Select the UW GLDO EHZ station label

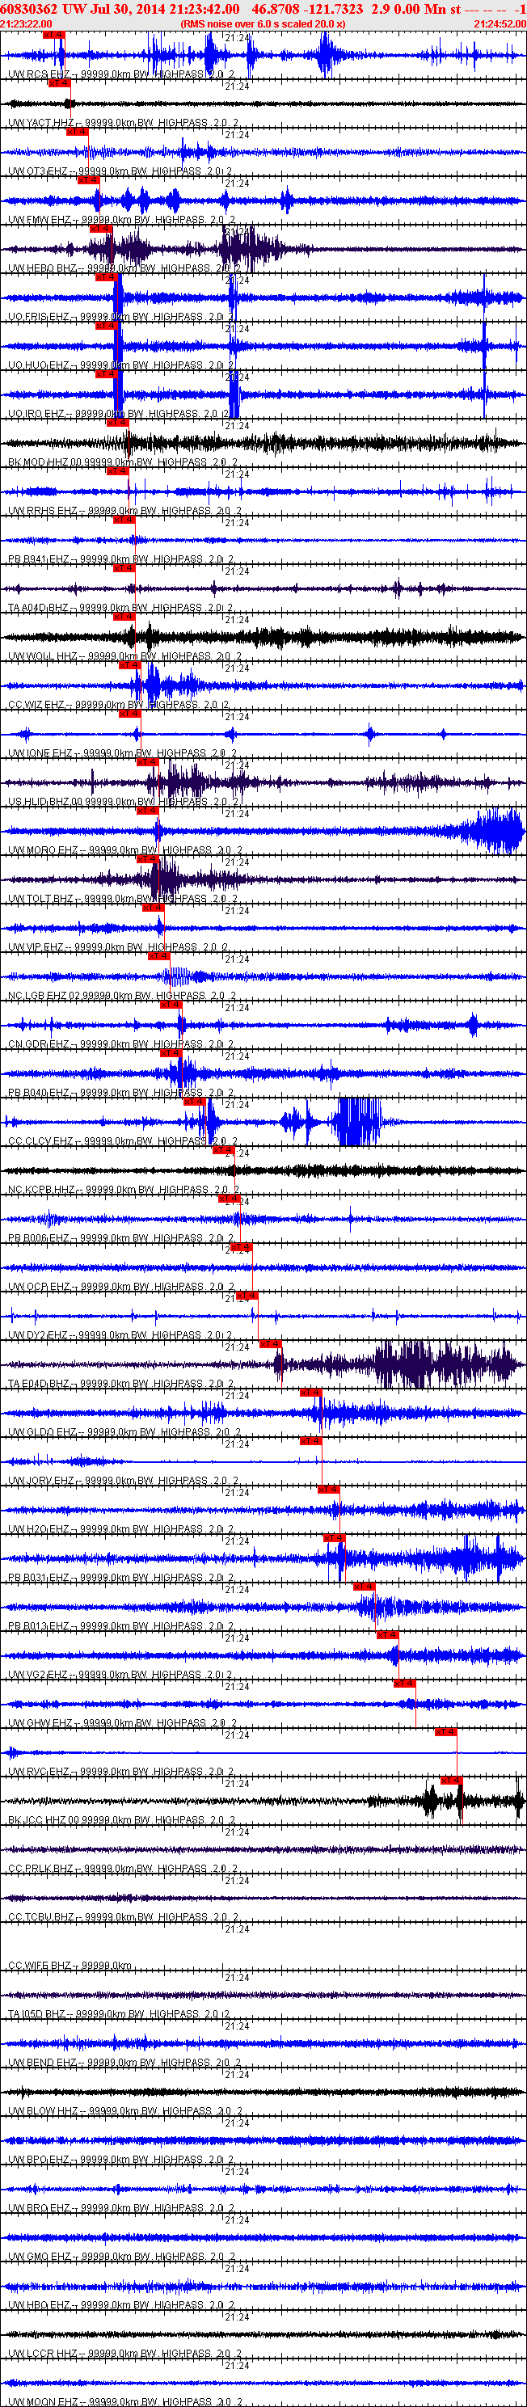124,1432
